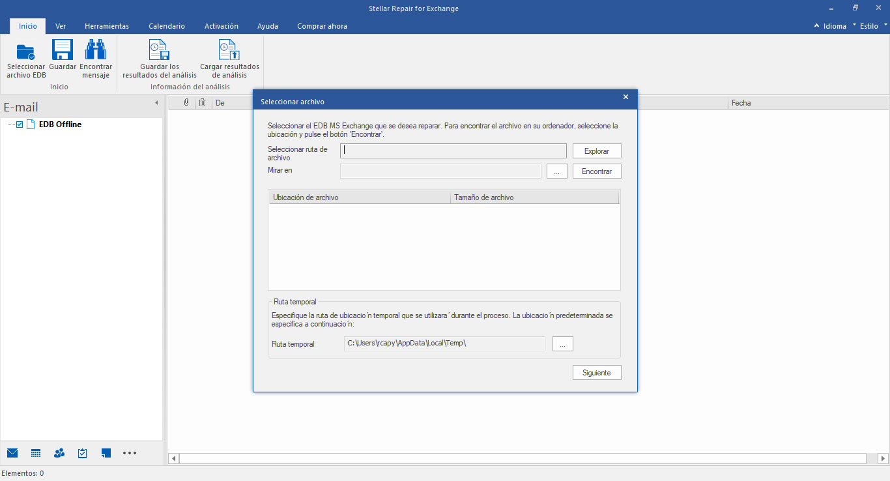Open the mail view icon at bottom
This screenshot has height=481, width=890.
(x=12, y=453)
